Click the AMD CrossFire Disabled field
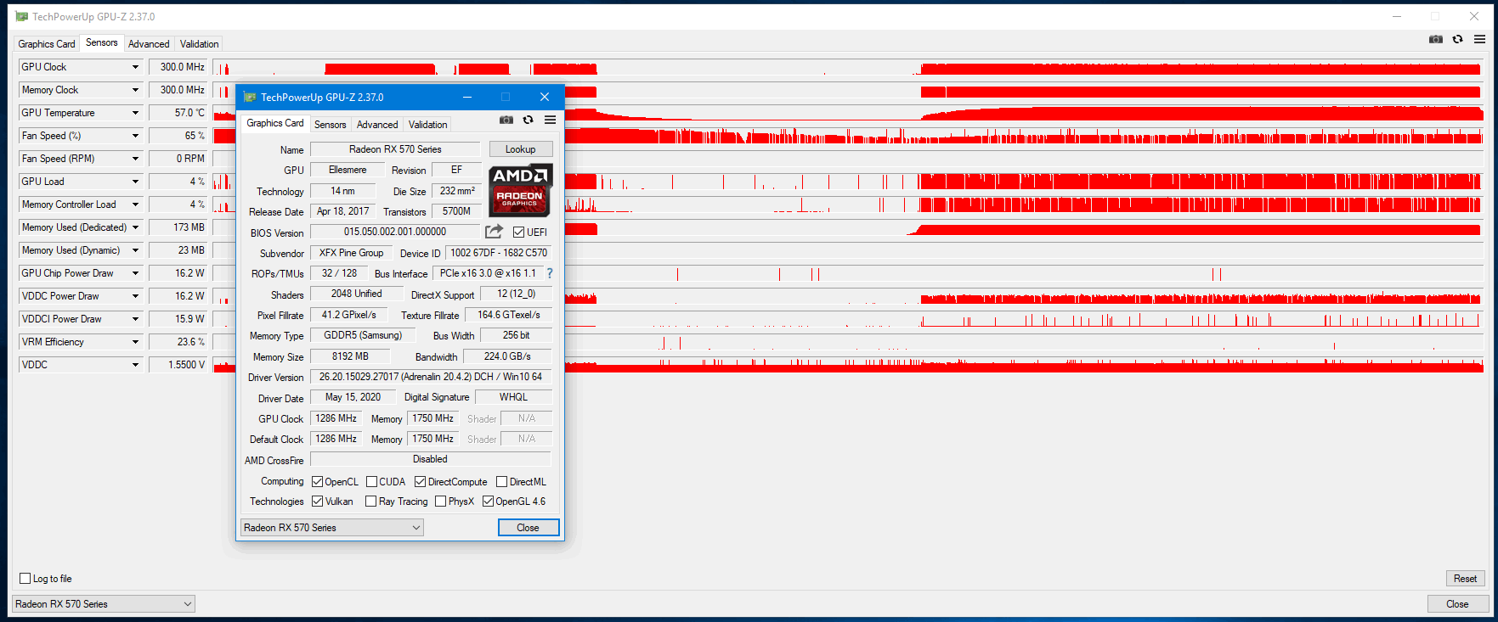 pyautogui.click(x=431, y=459)
